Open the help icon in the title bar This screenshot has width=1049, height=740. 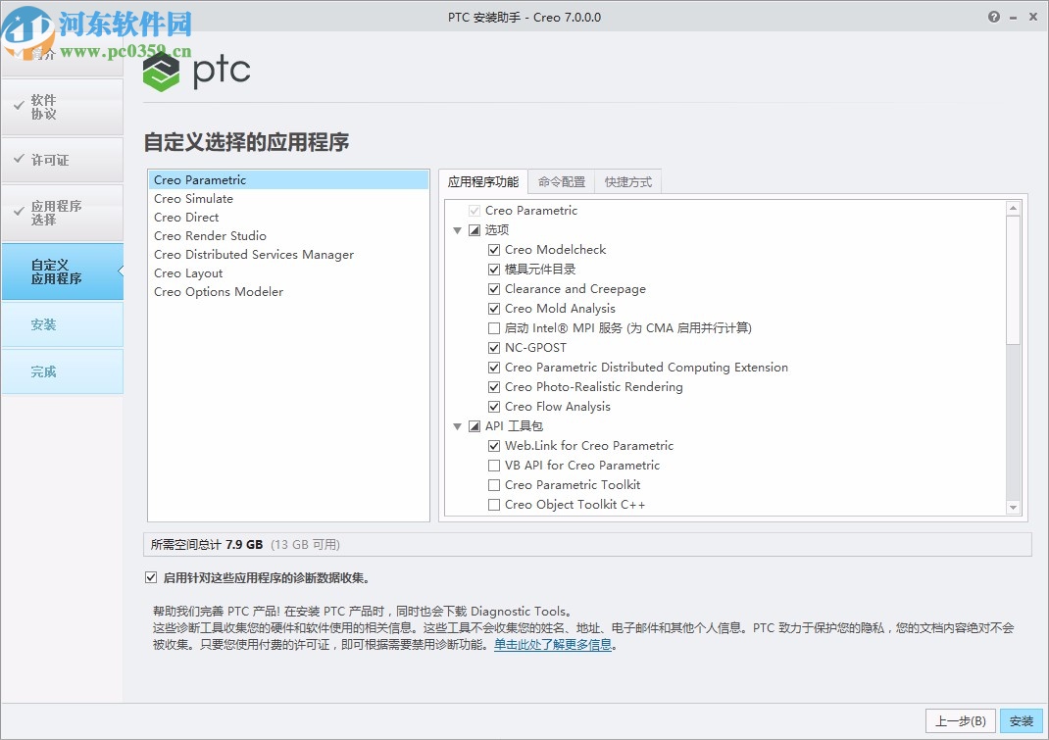pos(992,17)
